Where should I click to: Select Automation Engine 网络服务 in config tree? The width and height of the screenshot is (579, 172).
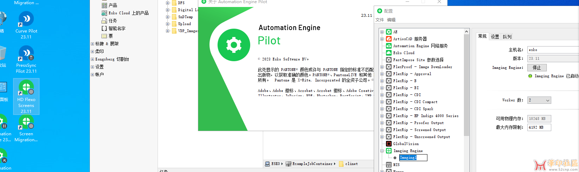420,46
